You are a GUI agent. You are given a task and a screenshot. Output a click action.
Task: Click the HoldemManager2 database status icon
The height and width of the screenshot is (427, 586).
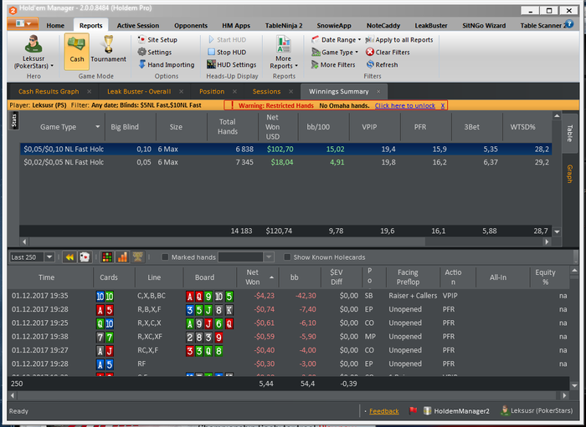tap(456, 411)
